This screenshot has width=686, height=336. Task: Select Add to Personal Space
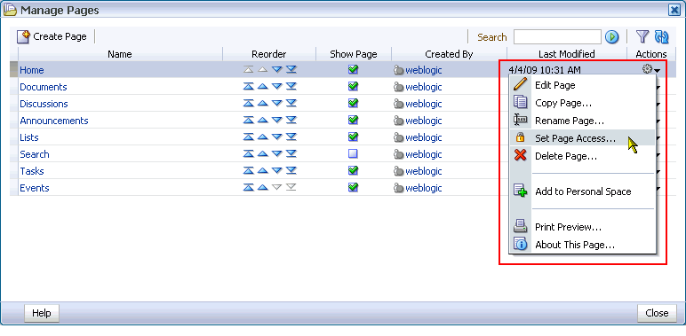point(583,191)
